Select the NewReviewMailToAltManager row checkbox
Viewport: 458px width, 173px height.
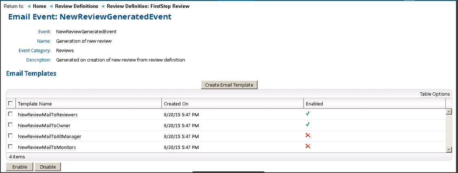[11, 136]
